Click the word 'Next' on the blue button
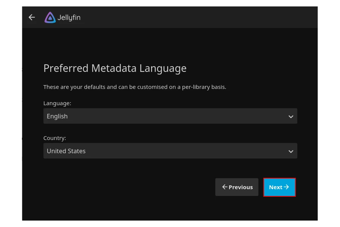This screenshot has width=340, height=227. pyautogui.click(x=275, y=187)
